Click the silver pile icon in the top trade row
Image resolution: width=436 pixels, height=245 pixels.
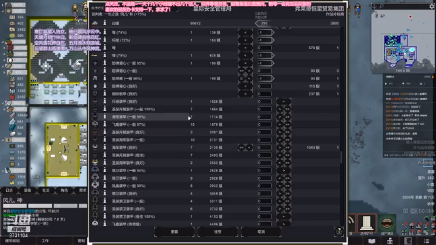95,22
